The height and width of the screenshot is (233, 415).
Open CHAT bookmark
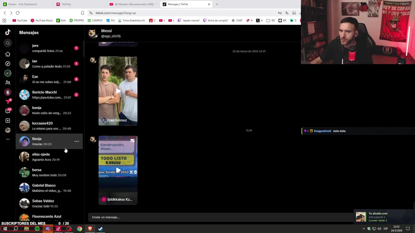237,20
